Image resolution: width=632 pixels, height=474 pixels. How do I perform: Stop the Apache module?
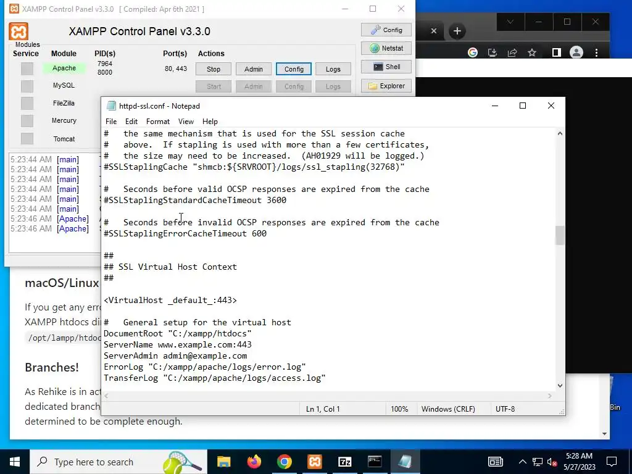click(x=213, y=69)
